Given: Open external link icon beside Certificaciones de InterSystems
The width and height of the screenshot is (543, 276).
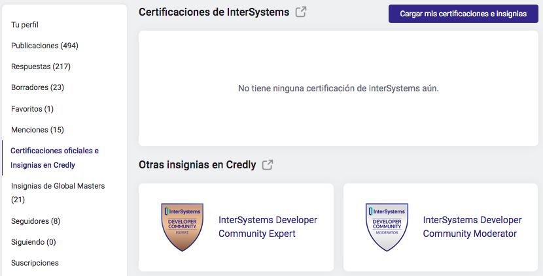Looking at the screenshot, I should [300, 12].
